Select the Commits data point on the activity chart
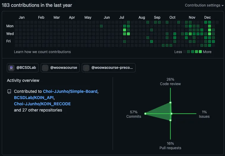225x156 pixels. [145, 114]
